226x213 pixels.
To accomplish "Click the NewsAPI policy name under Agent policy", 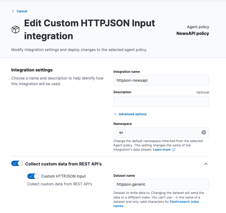I will click(x=192, y=33).
